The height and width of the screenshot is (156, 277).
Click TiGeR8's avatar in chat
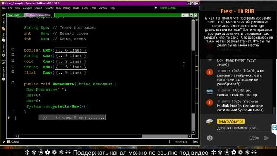[x=209, y=91]
